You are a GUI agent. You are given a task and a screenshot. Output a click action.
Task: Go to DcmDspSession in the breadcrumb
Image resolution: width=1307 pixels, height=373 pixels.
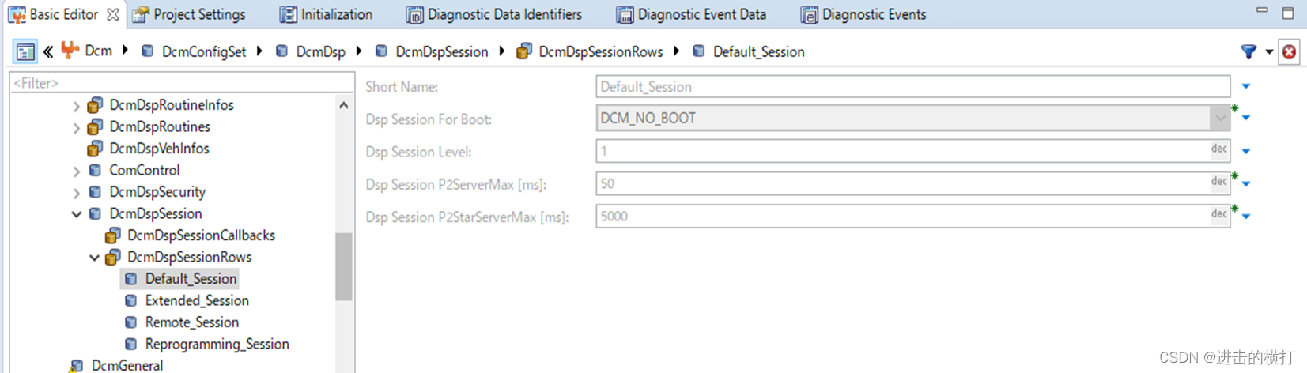442,51
